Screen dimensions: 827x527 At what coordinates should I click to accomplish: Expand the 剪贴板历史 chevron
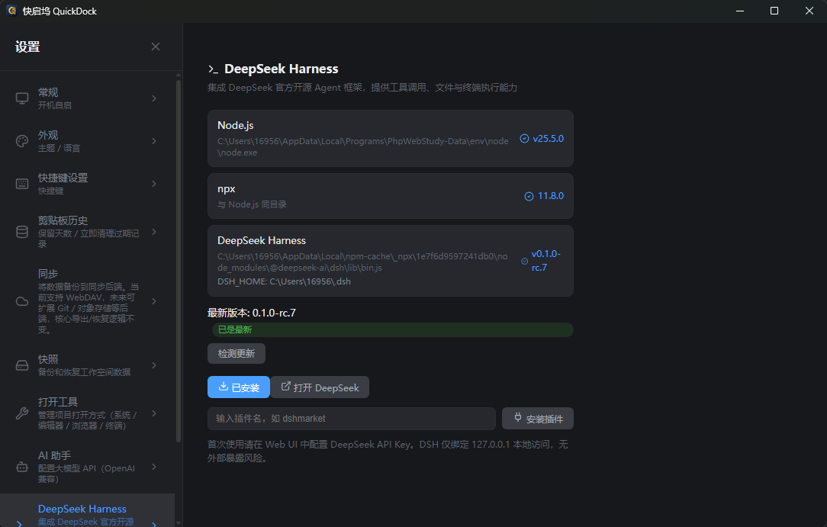click(154, 232)
